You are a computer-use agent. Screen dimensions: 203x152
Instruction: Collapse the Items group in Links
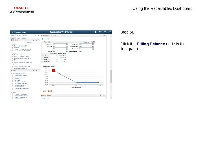pyautogui.click(x=11, y=92)
